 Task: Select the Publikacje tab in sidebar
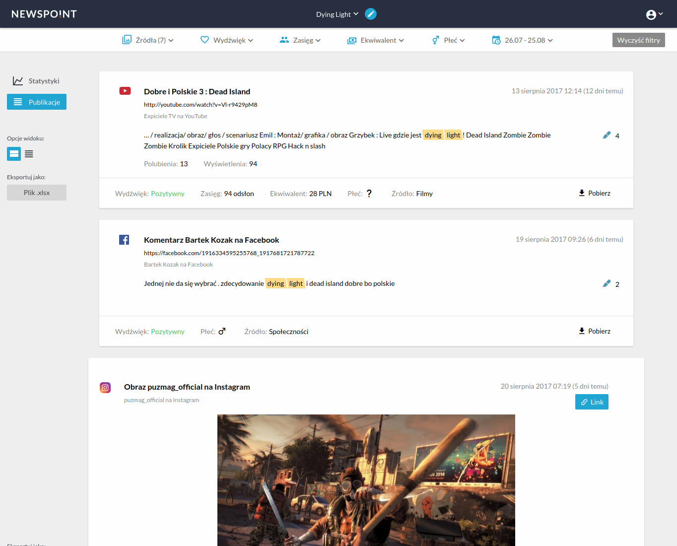[x=37, y=102]
